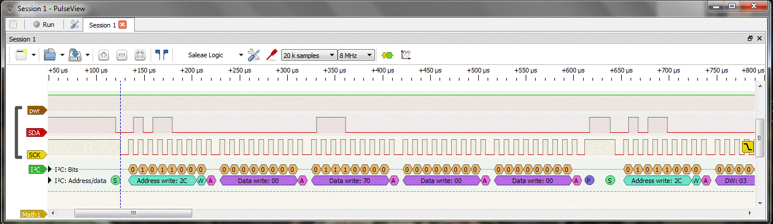Configure channels with the red probe icon
This screenshot has height=224, width=773.
pyautogui.click(x=271, y=55)
